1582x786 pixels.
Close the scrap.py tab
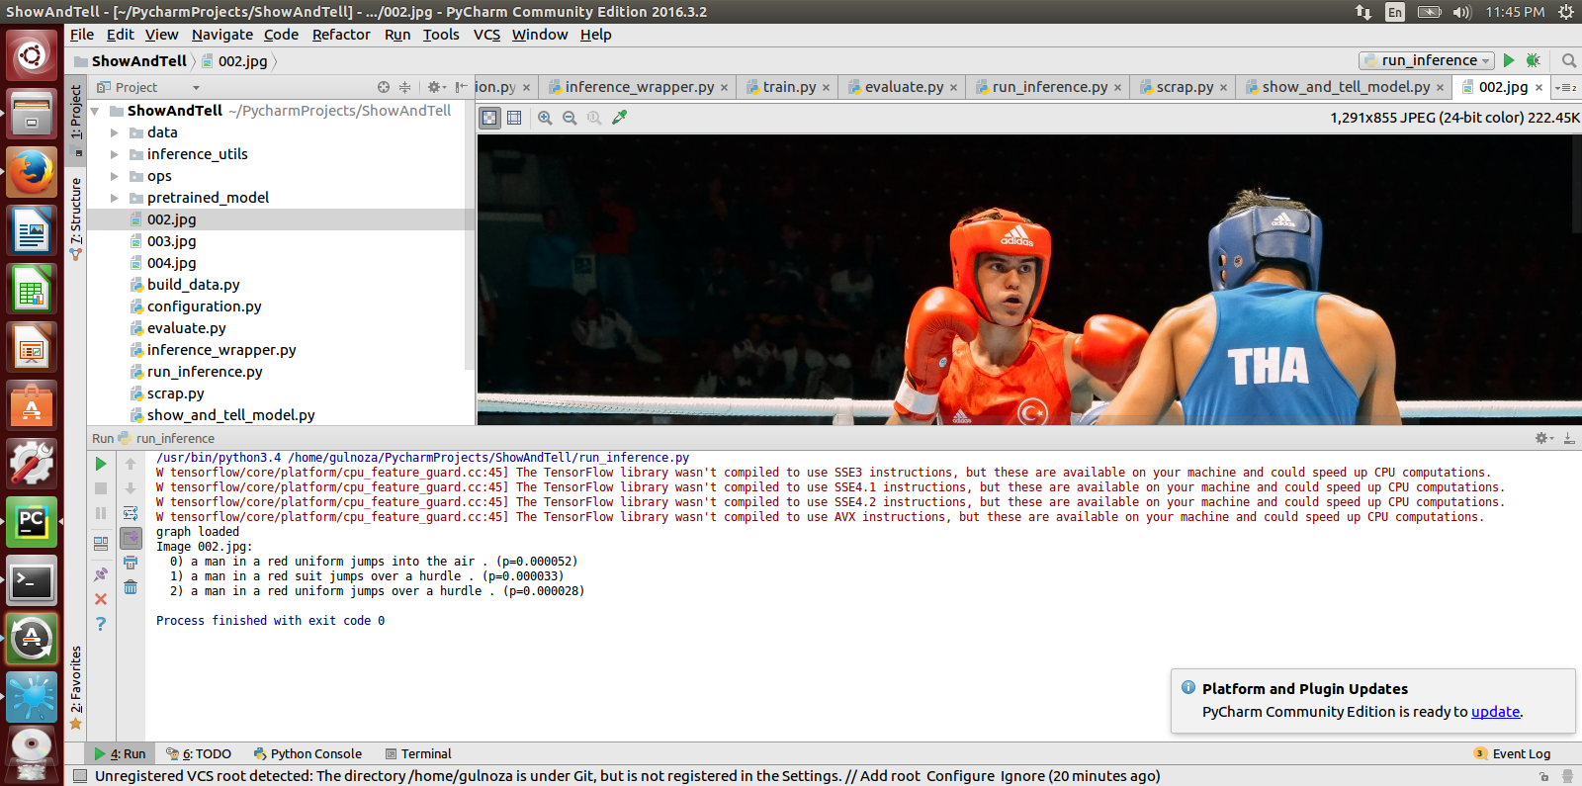click(1223, 88)
